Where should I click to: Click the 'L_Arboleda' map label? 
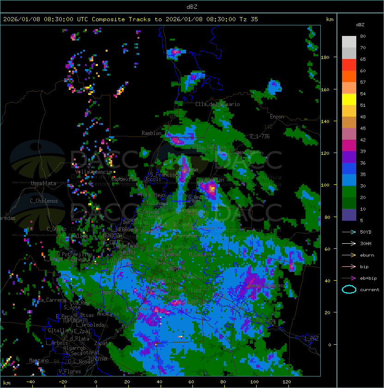(x=90, y=325)
